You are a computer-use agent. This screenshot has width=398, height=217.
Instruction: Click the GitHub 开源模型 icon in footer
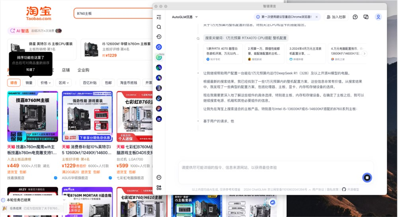pyautogui.click(x=344, y=190)
